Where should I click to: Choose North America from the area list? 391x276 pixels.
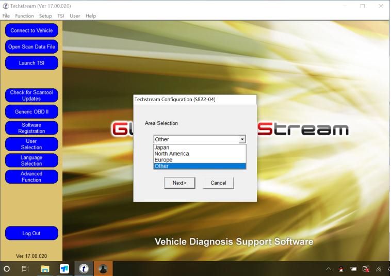200,154
